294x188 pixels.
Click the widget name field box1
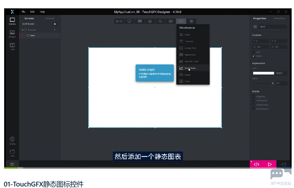pos(273,27)
